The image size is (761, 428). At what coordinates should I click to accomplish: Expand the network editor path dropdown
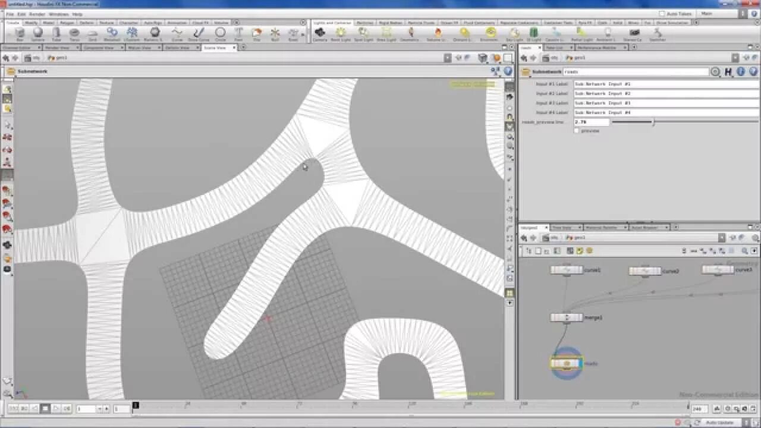click(722, 237)
